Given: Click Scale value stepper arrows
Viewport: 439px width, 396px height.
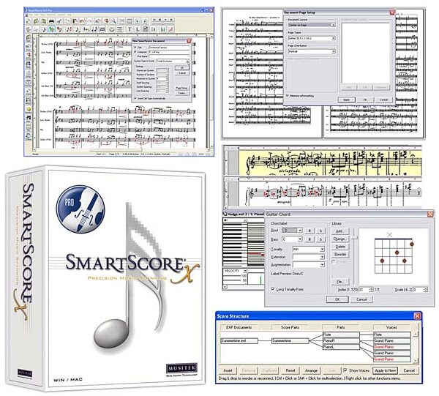Looking at the screenshot, I should pyautogui.click(x=426, y=290).
